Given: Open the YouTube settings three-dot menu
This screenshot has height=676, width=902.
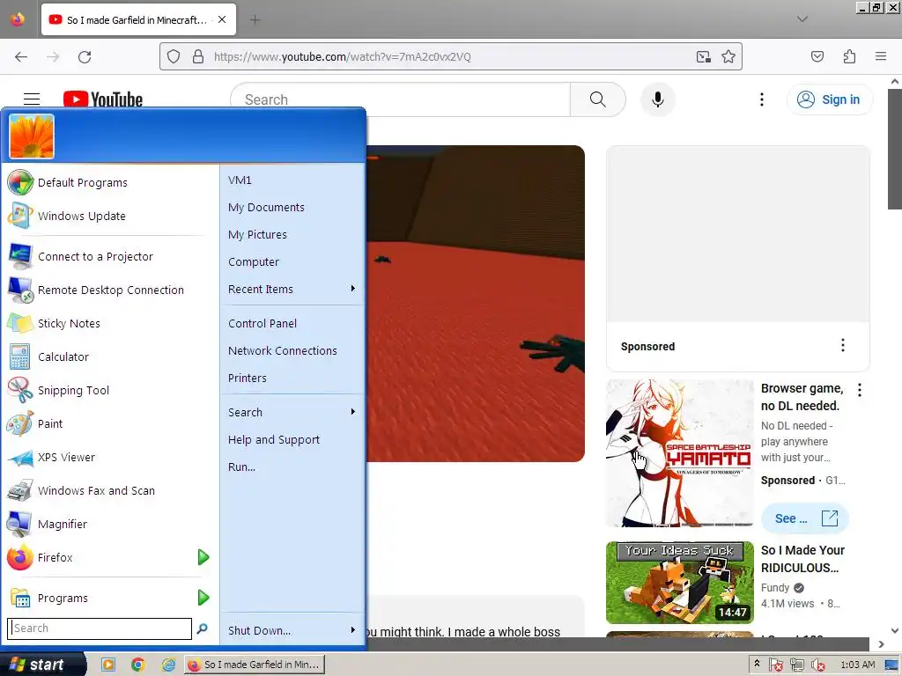Looking at the screenshot, I should (x=762, y=99).
